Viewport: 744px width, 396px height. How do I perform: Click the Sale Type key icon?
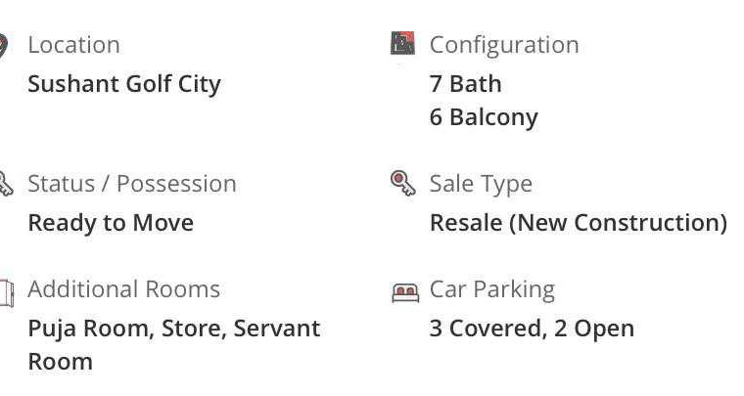[x=402, y=183]
